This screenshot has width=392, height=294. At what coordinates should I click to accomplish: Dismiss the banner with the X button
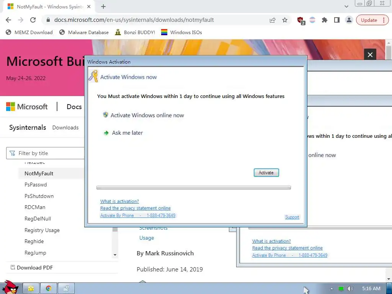click(x=370, y=54)
